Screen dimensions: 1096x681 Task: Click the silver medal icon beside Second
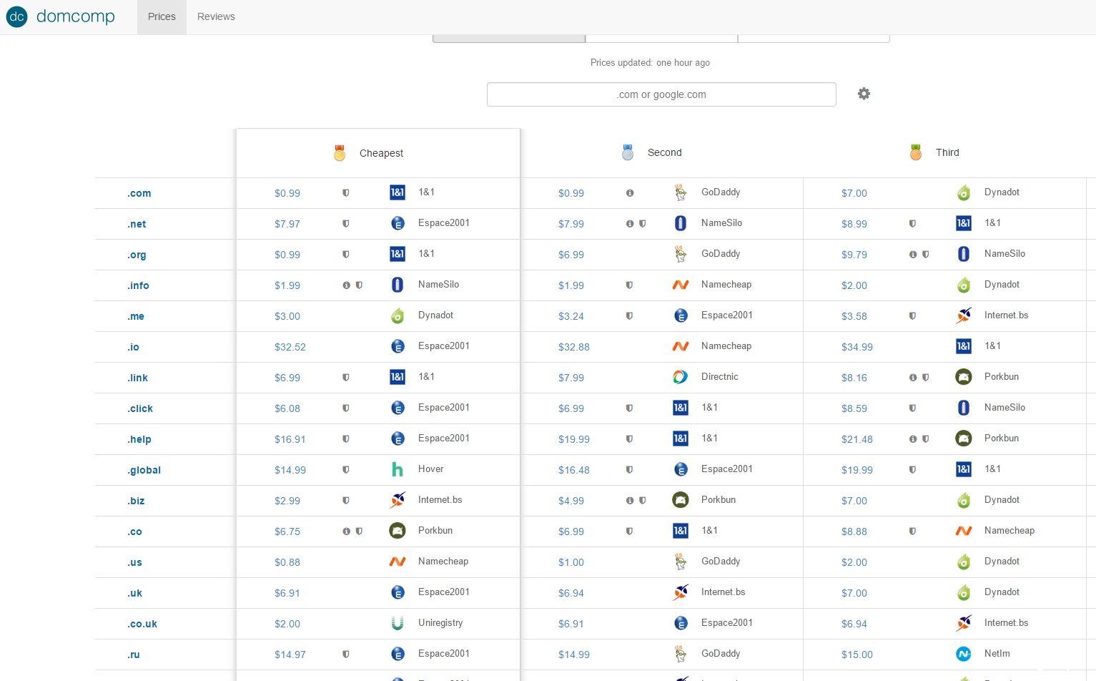(628, 152)
